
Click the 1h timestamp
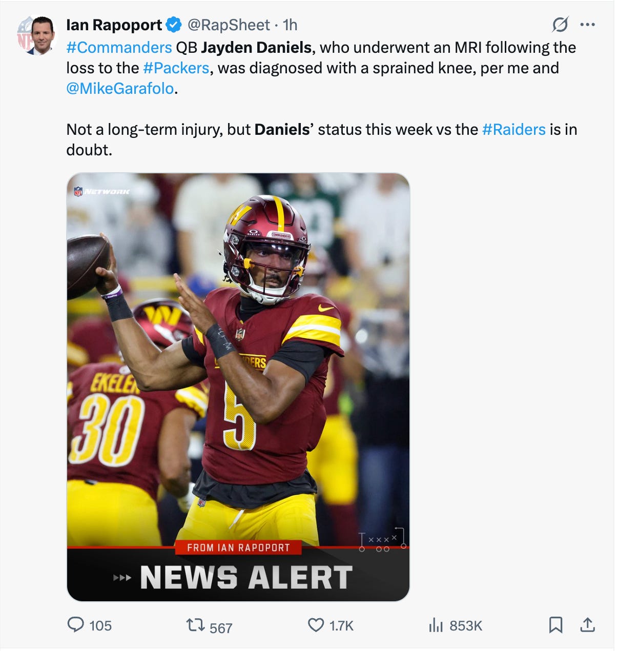click(290, 25)
